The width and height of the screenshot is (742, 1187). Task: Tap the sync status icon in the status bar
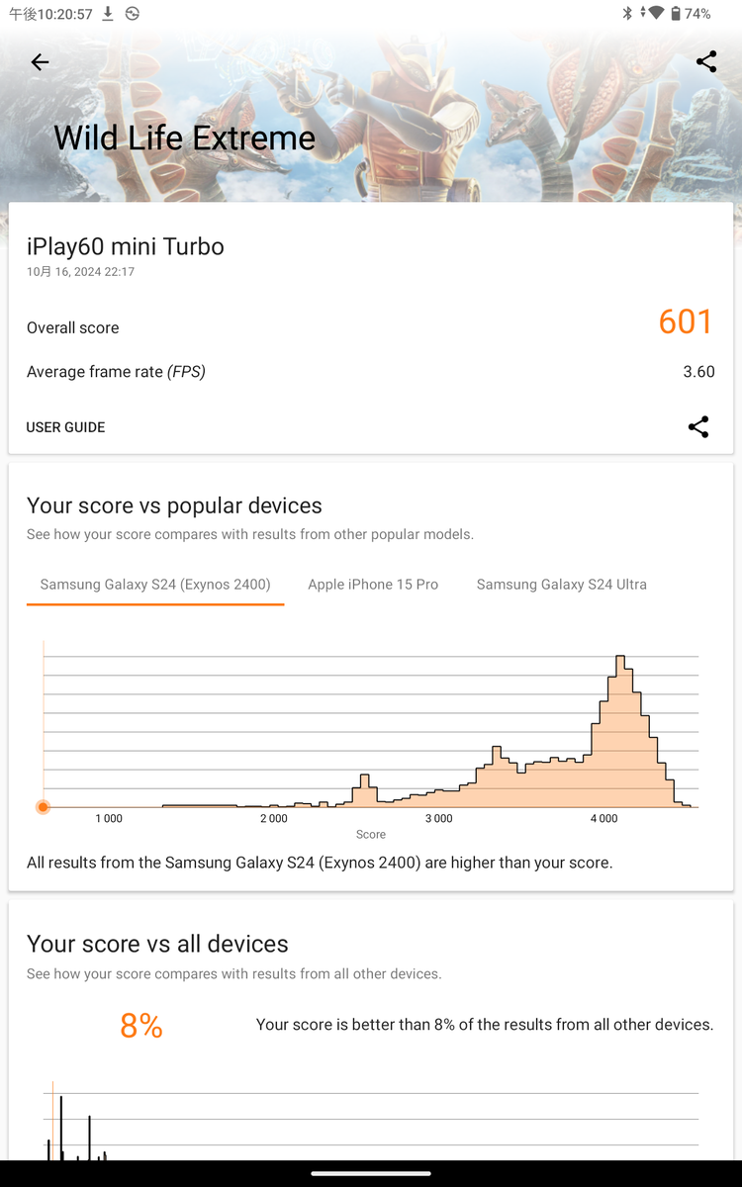133,14
